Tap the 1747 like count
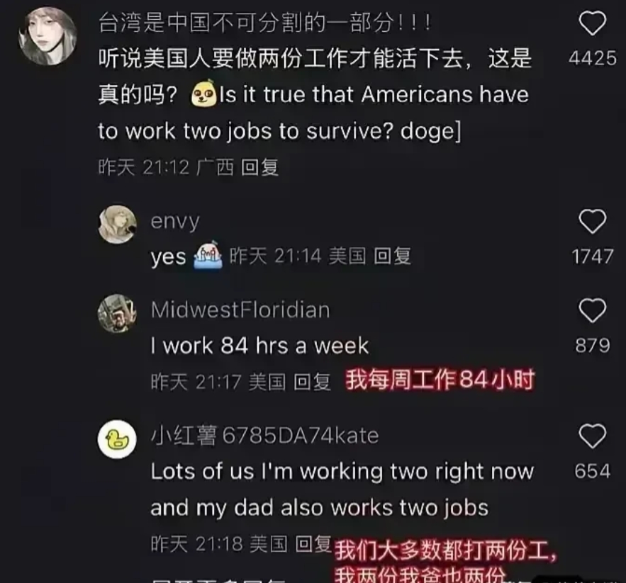Screen dimensions: 626x583 (x=593, y=256)
